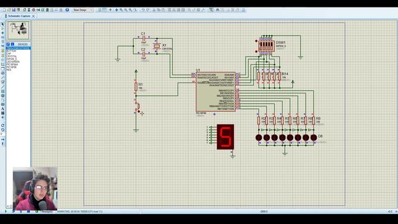
Task: Select crystal X1 on the schematic
Action: coord(157,46)
